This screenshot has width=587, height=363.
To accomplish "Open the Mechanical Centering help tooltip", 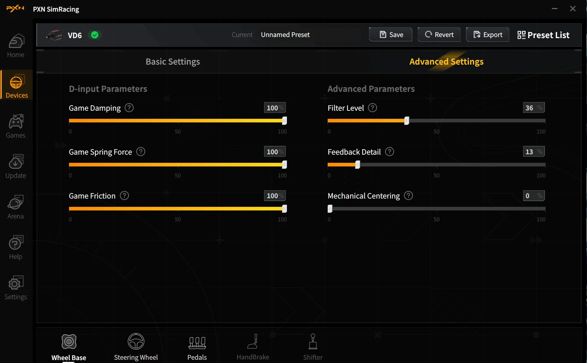I will point(408,196).
